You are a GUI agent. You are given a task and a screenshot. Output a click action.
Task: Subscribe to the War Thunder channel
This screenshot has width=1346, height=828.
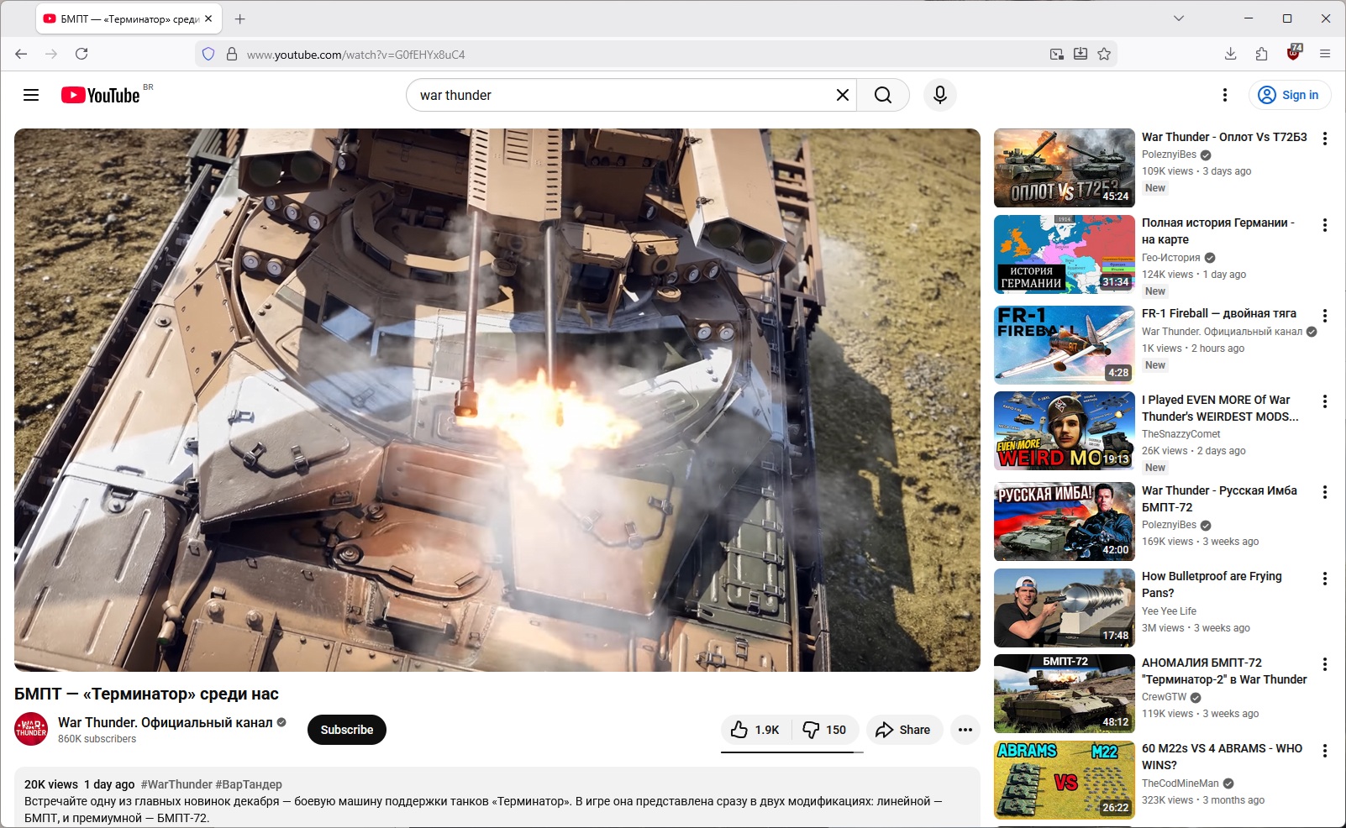[346, 730]
